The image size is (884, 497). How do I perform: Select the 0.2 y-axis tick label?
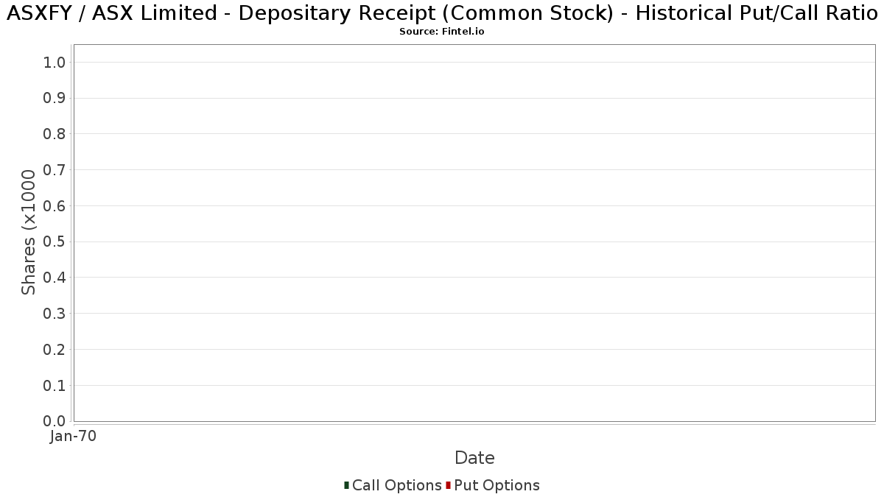click(x=55, y=350)
